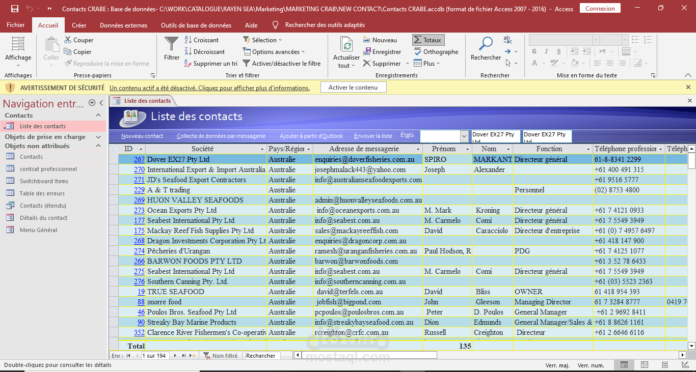Click the Couper (cut) scissors icon

68,40
